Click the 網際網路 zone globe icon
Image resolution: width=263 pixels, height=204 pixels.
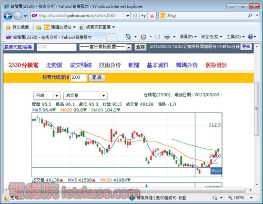[133, 198]
